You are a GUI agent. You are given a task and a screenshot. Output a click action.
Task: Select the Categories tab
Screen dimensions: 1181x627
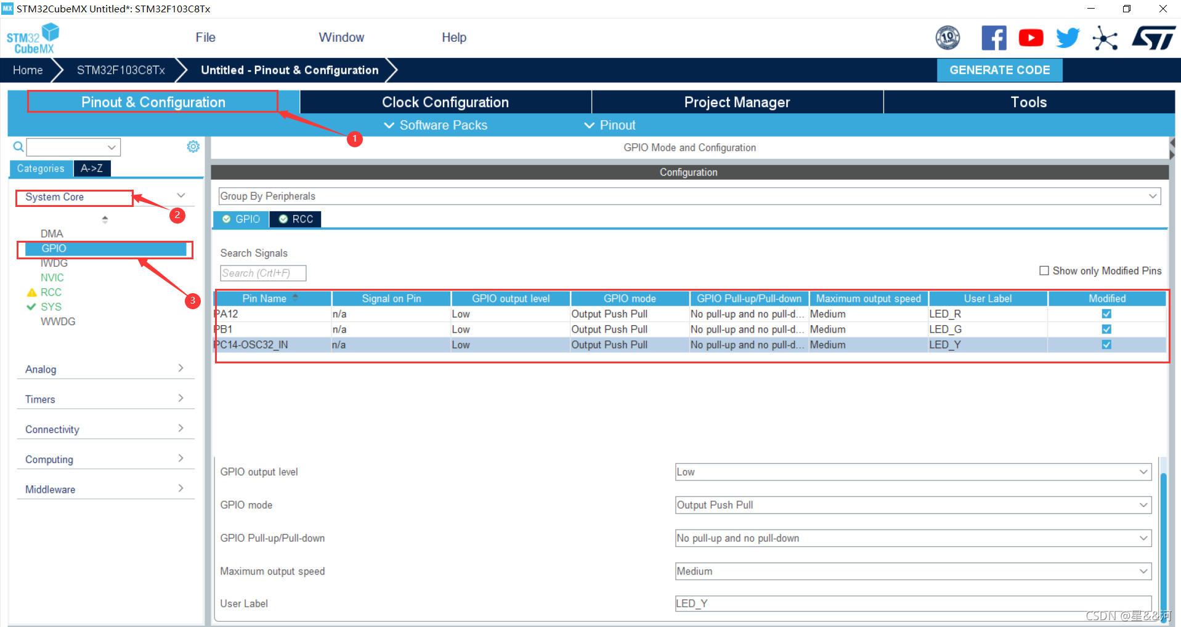[x=41, y=169]
